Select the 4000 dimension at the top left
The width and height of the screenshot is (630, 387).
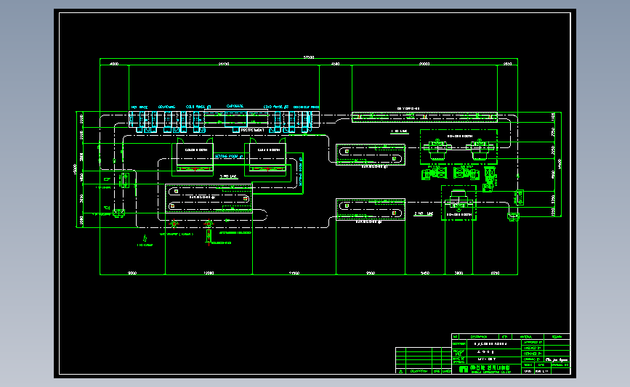point(114,64)
